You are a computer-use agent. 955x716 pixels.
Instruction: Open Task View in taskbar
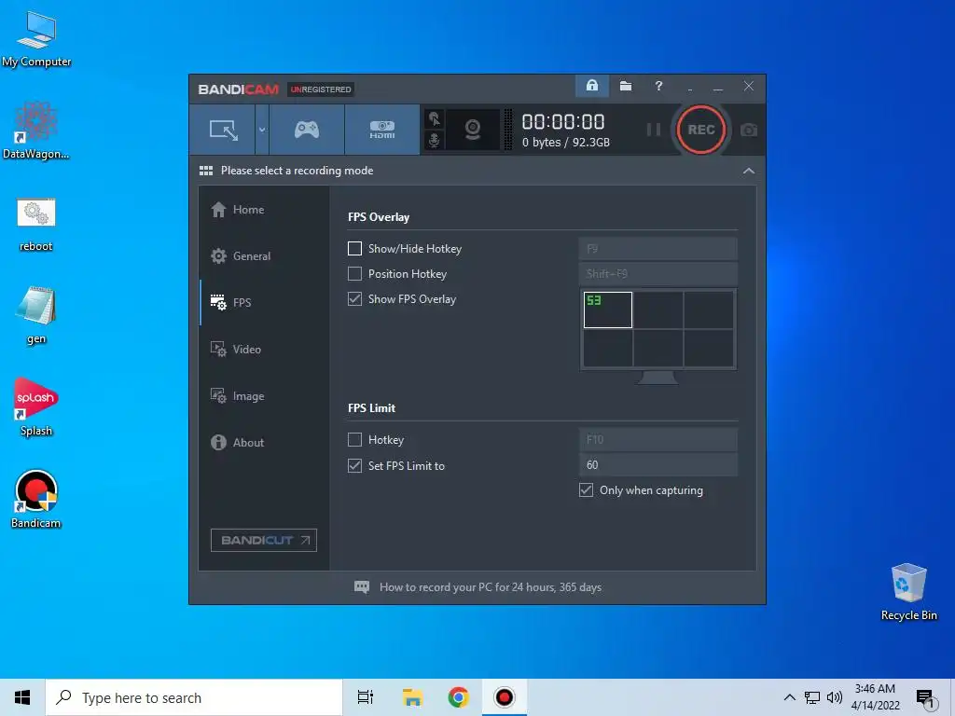pyautogui.click(x=366, y=697)
